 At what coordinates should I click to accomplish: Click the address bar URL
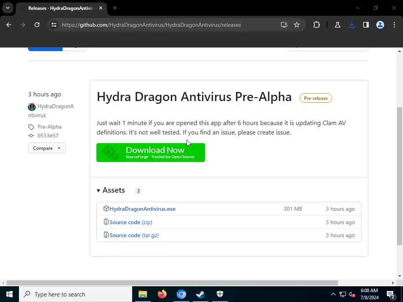click(x=152, y=25)
